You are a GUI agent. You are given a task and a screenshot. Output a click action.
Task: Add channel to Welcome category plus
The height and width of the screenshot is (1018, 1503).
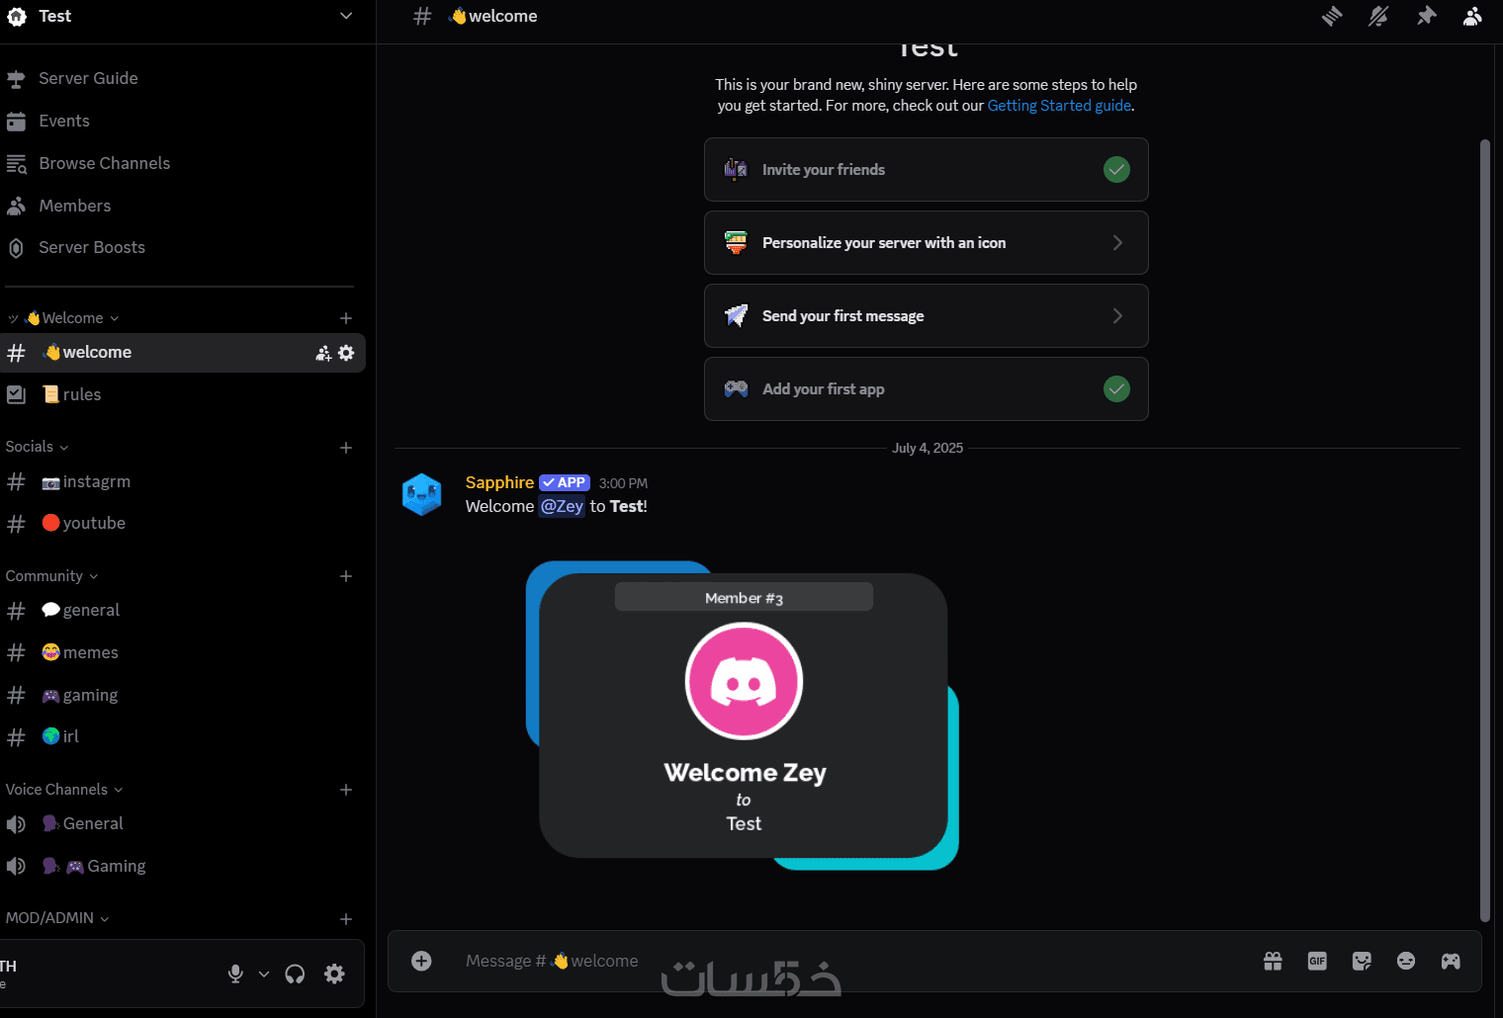point(346,318)
